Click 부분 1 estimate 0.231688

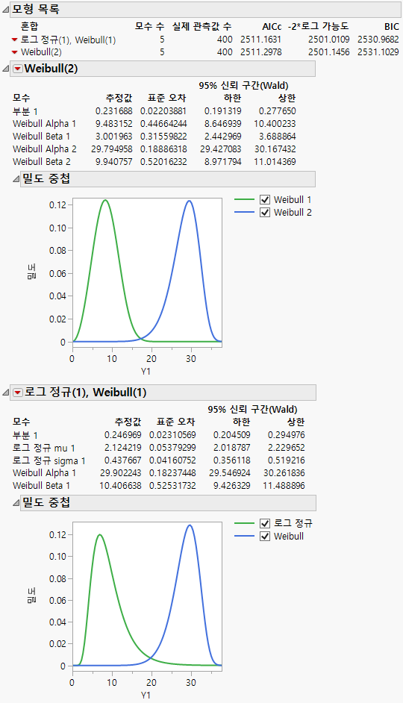point(114,110)
